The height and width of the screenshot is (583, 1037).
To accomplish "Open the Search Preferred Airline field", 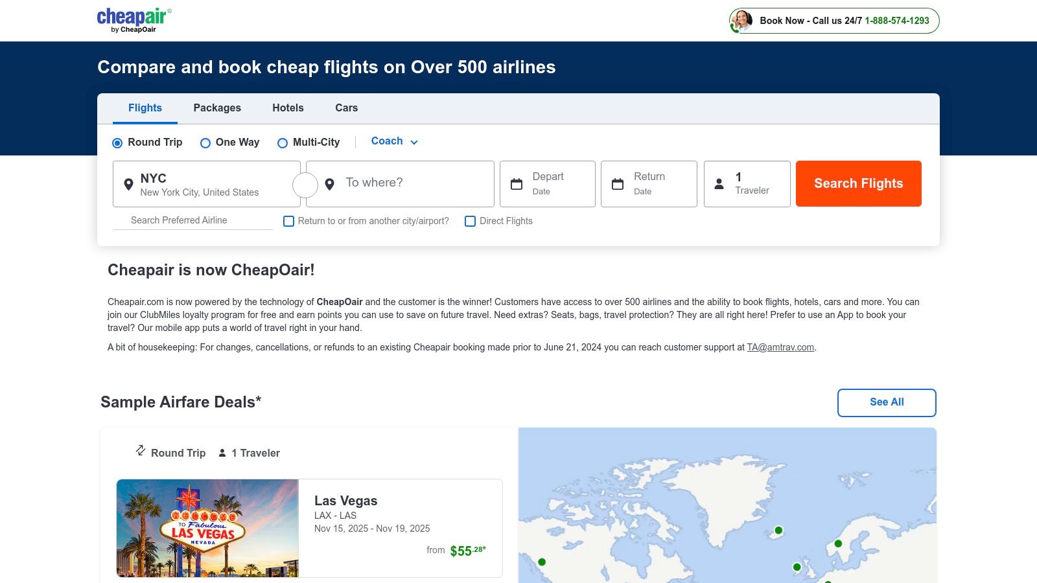I will pos(192,220).
